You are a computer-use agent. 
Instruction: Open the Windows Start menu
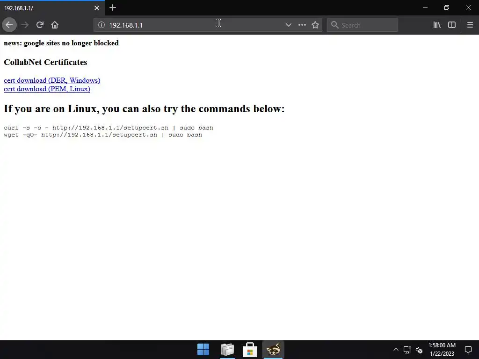[x=203, y=350]
